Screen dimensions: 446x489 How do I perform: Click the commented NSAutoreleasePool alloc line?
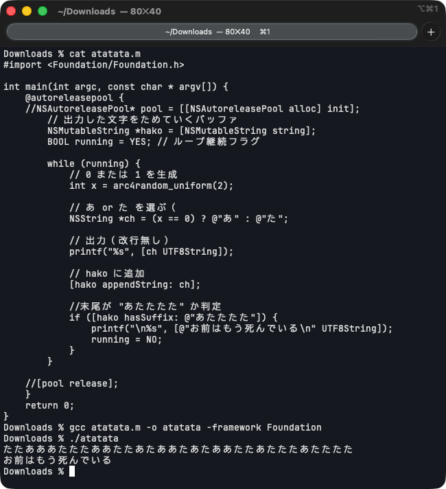point(192,109)
